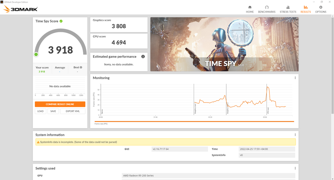Screen dimensions: 334x180
Task: Click the 3DMark logo
Action: click(21, 9)
